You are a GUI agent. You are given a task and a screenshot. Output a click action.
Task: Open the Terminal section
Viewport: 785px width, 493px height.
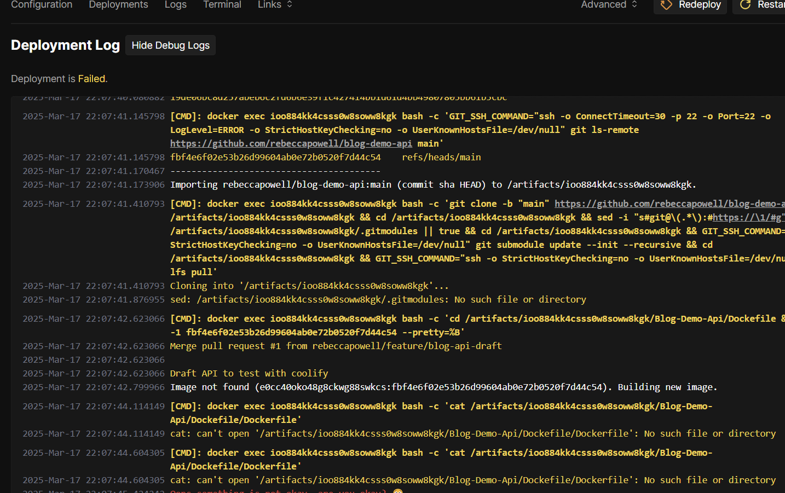coord(222,4)
